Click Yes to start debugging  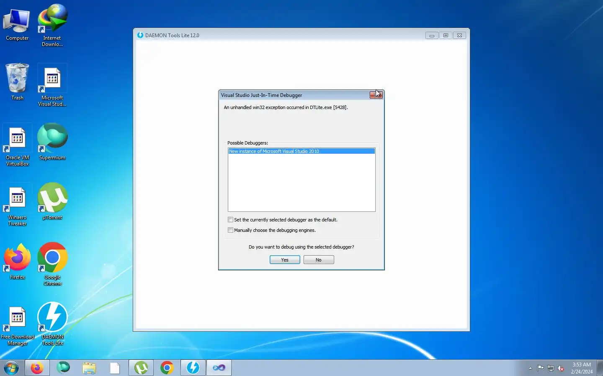pyautogui.click(x=285, y=260)
